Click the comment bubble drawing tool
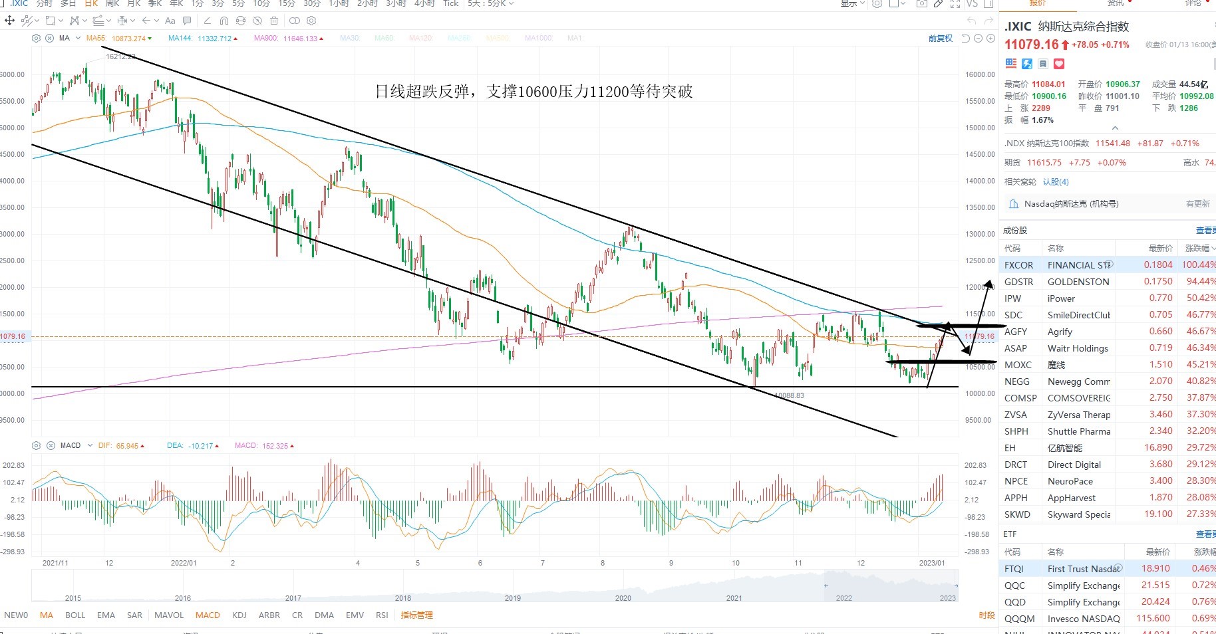 (x=187, y=21)
